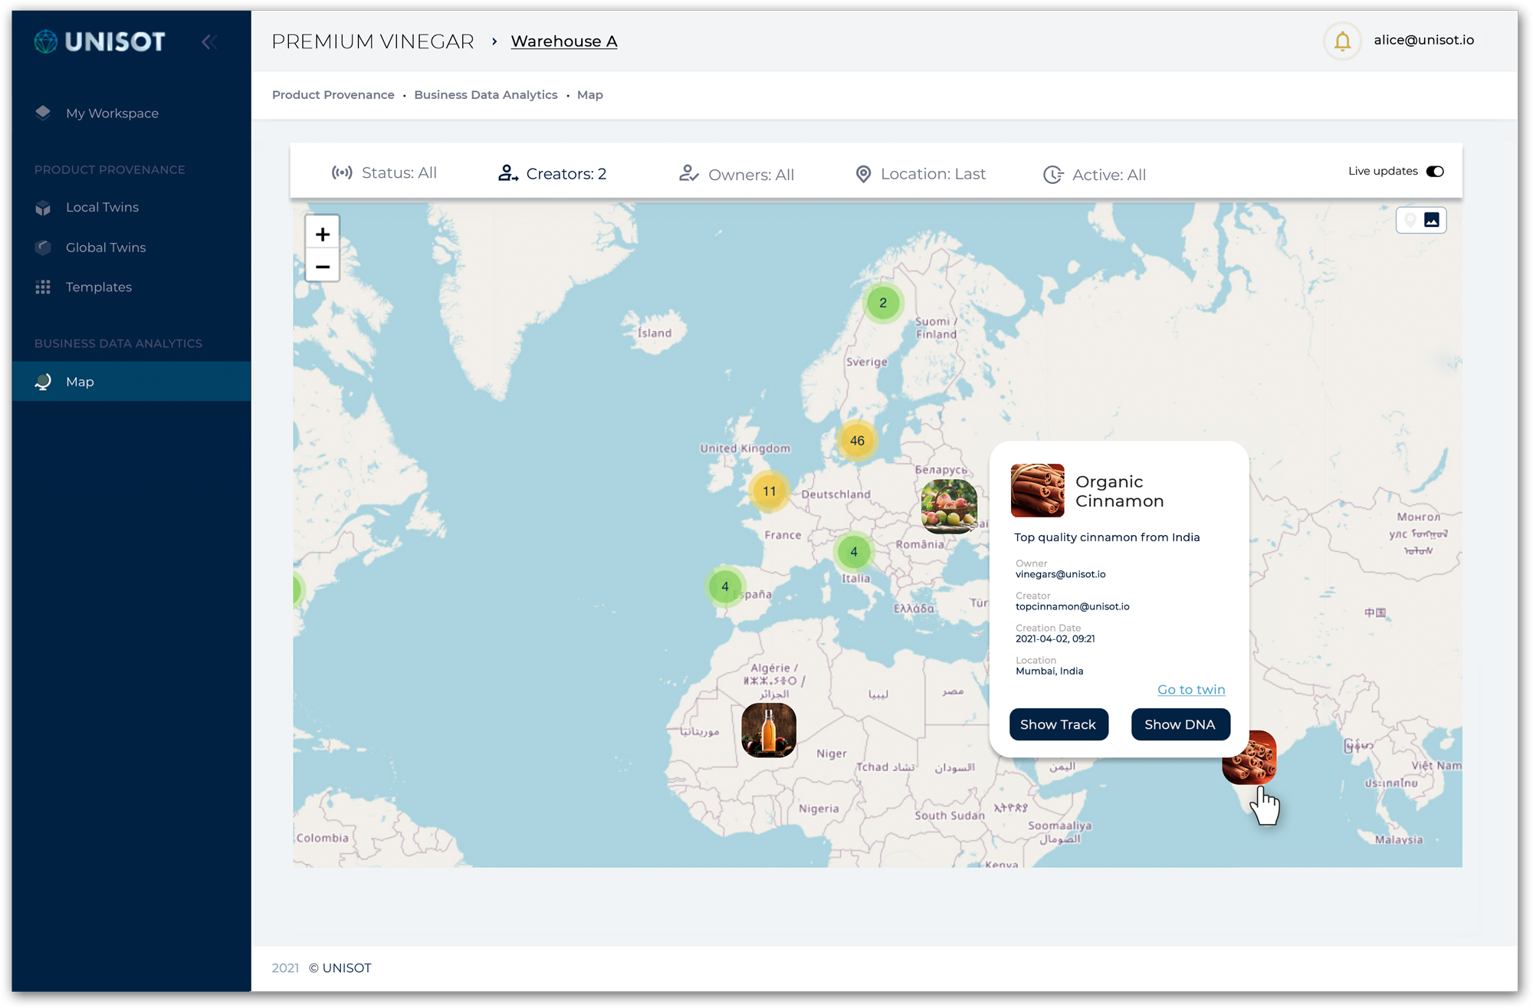The height and width of the screenshot is (1008, 1533).
Task: Click the Map breadcrumb
Action: (590, 95)
